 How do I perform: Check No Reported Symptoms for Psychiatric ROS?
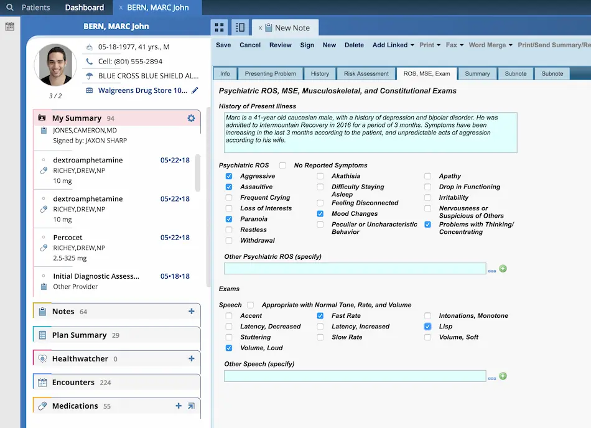282,165
